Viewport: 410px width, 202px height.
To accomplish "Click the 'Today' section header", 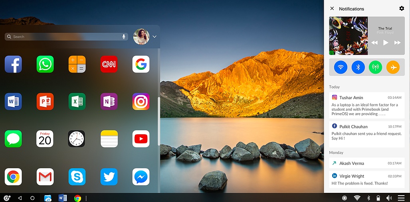I will pyautogui.click(x=335, y=87).
